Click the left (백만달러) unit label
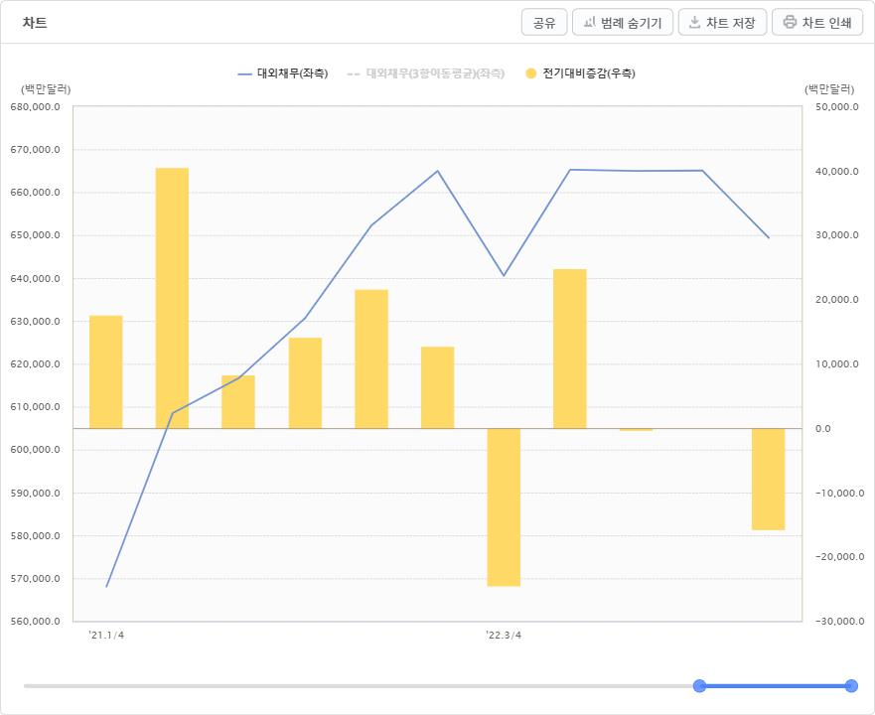The width and height of the screenshot is (875, 715). 46,89
